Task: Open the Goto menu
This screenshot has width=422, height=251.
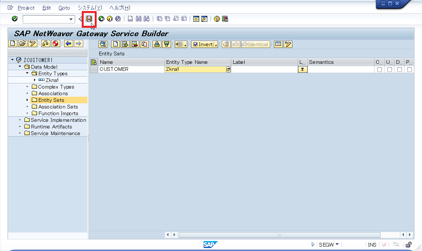Action: point(64,8)
